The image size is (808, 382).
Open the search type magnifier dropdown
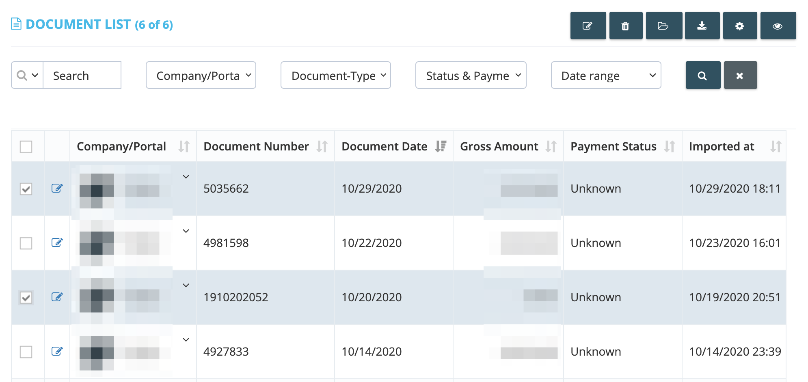coord(27,75)
